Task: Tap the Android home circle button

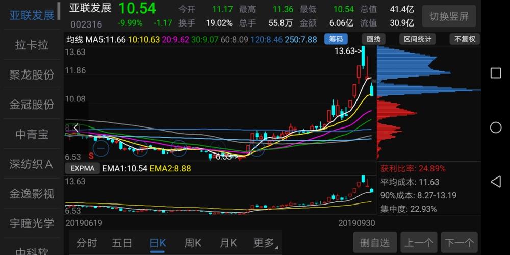Action: [x=495, y=127]
